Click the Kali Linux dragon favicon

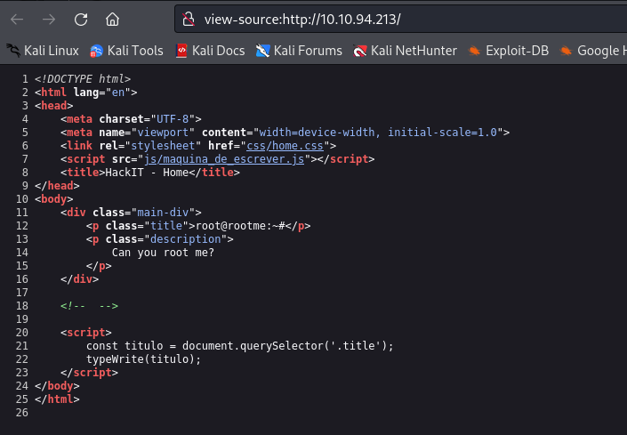pos(13,51)
